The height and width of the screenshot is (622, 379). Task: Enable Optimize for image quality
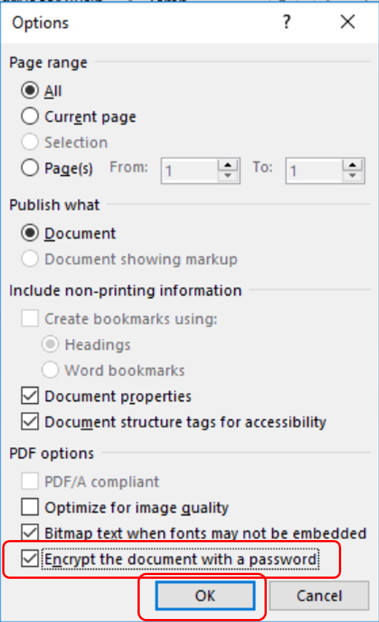pyautogui.click(x=30, y=507)
